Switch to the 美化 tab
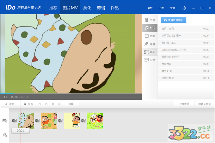The height and width of the screenshot is (143, 215). 87,7
